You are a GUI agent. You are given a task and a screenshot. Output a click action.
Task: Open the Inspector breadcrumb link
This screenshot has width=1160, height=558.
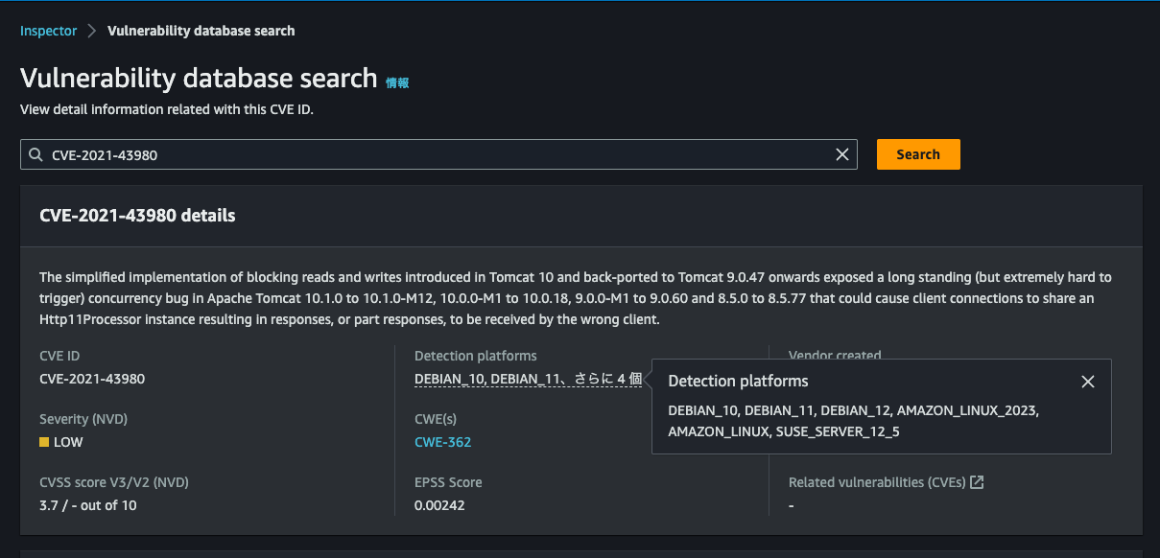tap(48, 30)
